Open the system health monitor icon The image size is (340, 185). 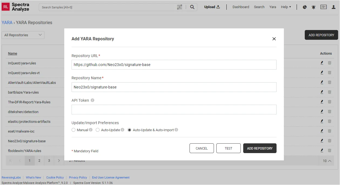click(323, 7)
